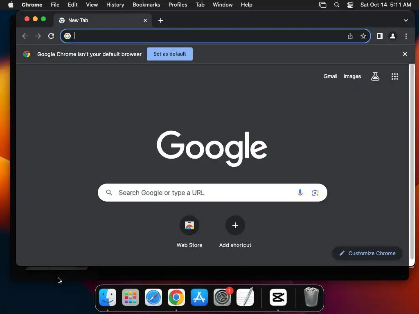Open TextEdit from the Dock
The image size is (419, 314).
(x=245, y=297)
